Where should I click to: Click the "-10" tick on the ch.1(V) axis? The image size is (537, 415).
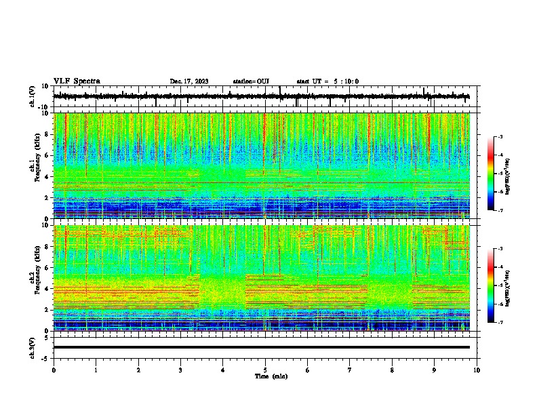pos(44,107)
